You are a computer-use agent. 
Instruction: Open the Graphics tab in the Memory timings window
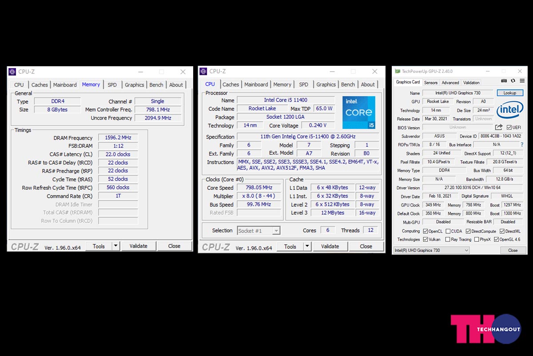(x=134, y=85)
